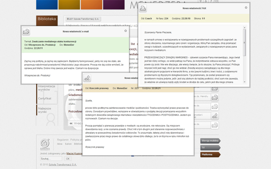Click the blue color tile at top
Screen dimensions: 271x169
coord(47,5)
